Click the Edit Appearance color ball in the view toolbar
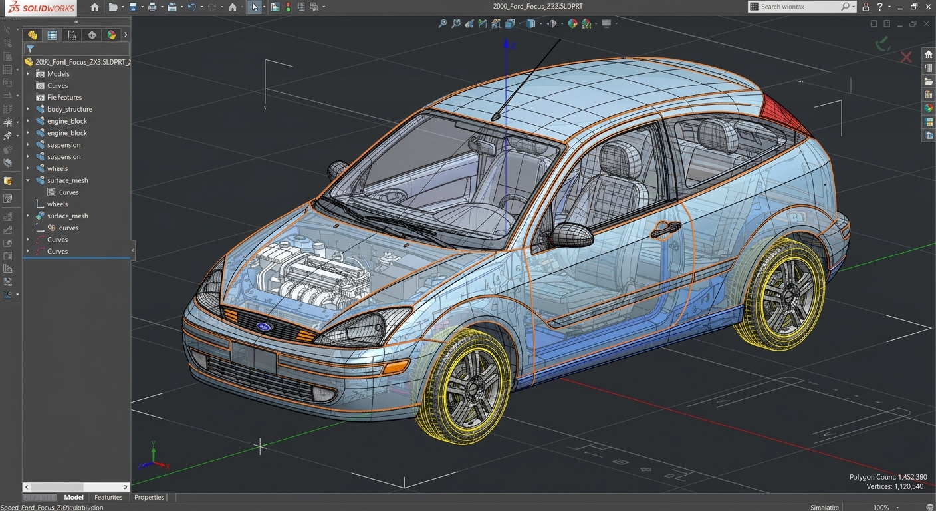Screen dimensions: 936x511 (x=572, y=23)
